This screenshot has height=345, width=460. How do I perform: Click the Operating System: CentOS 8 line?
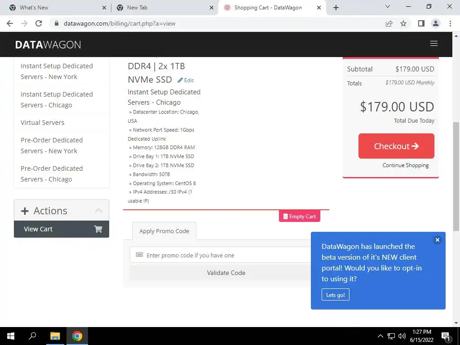click(x=162, y=183)
